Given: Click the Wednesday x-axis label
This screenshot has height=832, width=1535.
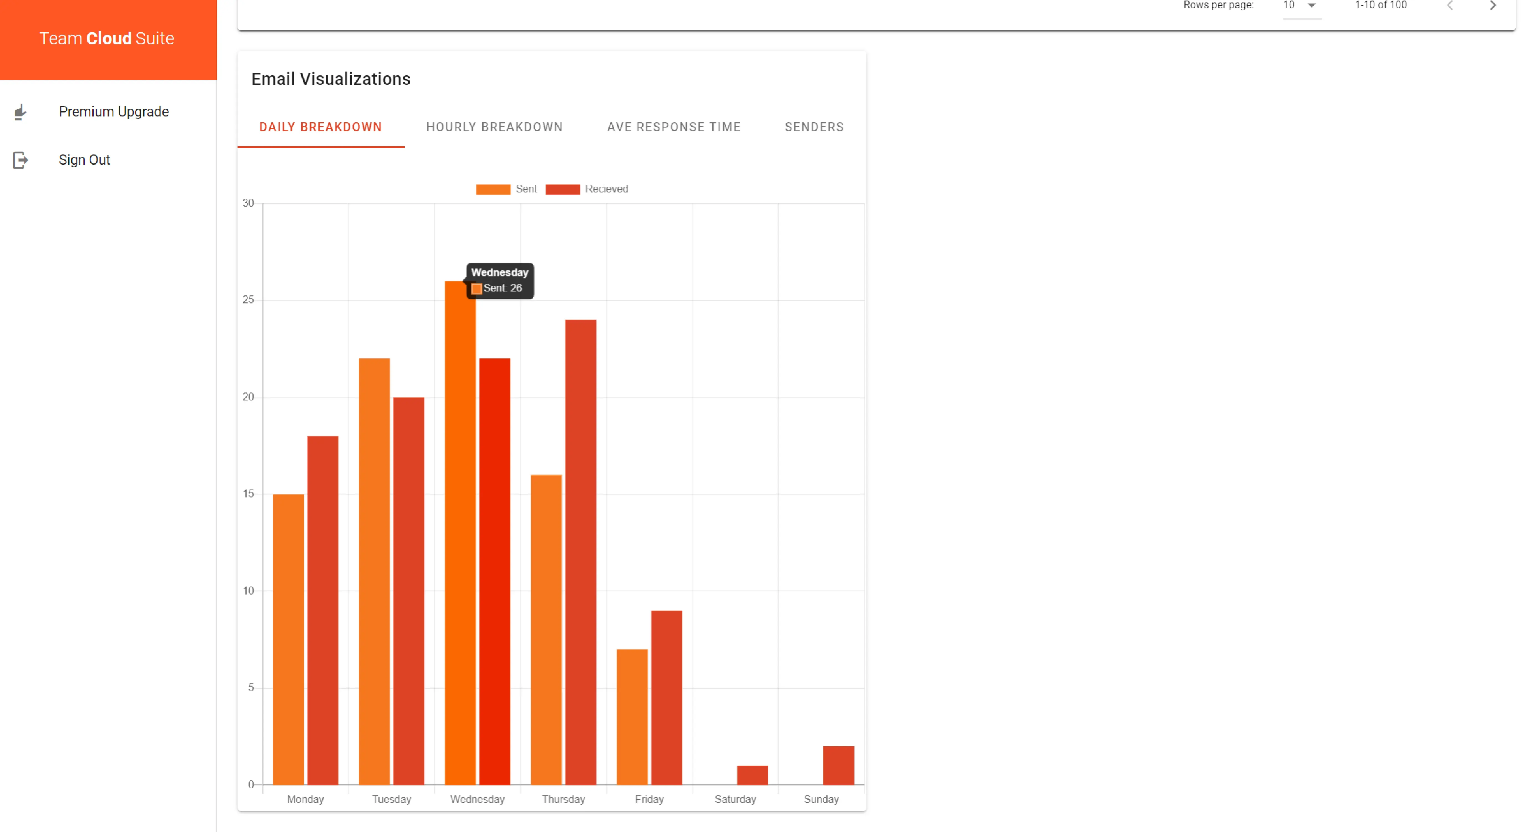Looking at the screenshot, I should 477,799.
